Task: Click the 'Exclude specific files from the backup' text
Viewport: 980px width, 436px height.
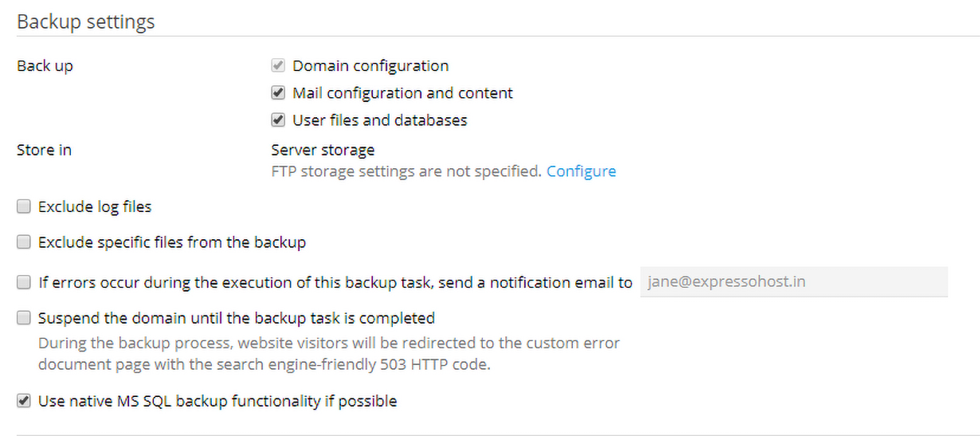Action: pos(172,242)
